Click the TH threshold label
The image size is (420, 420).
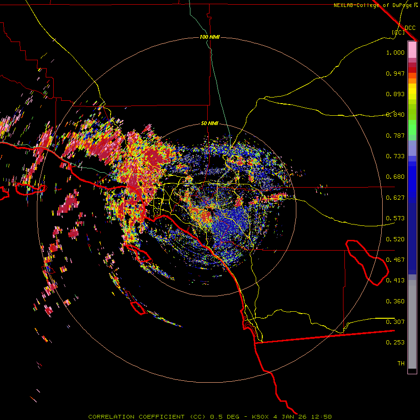(401, 364)
